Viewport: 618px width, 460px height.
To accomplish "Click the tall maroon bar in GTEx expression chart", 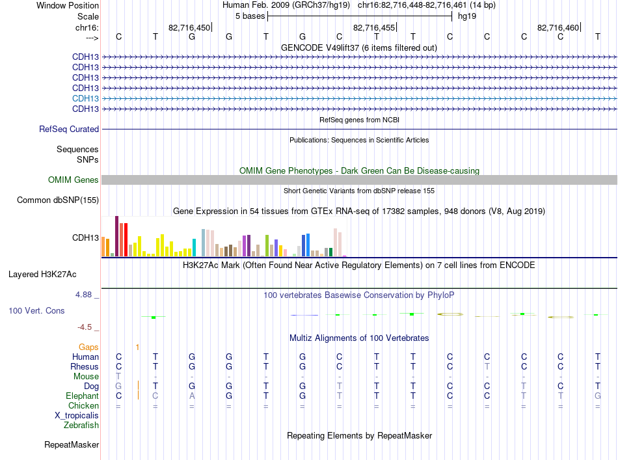I will point(116,236).
